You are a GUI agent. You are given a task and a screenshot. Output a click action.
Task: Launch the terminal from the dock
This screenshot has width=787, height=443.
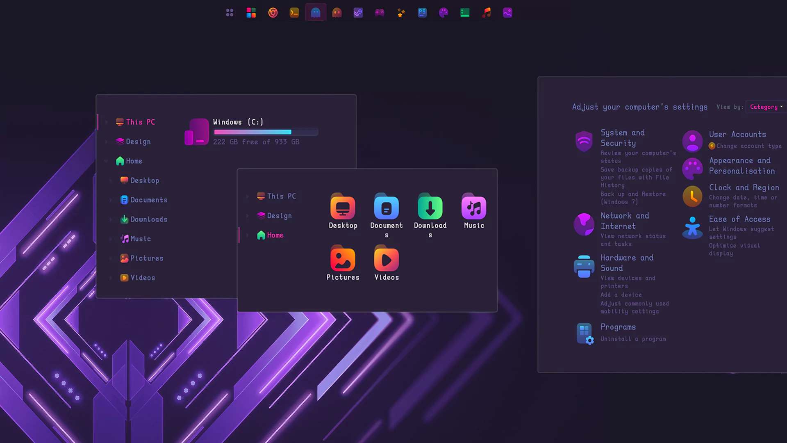[294, 12]
